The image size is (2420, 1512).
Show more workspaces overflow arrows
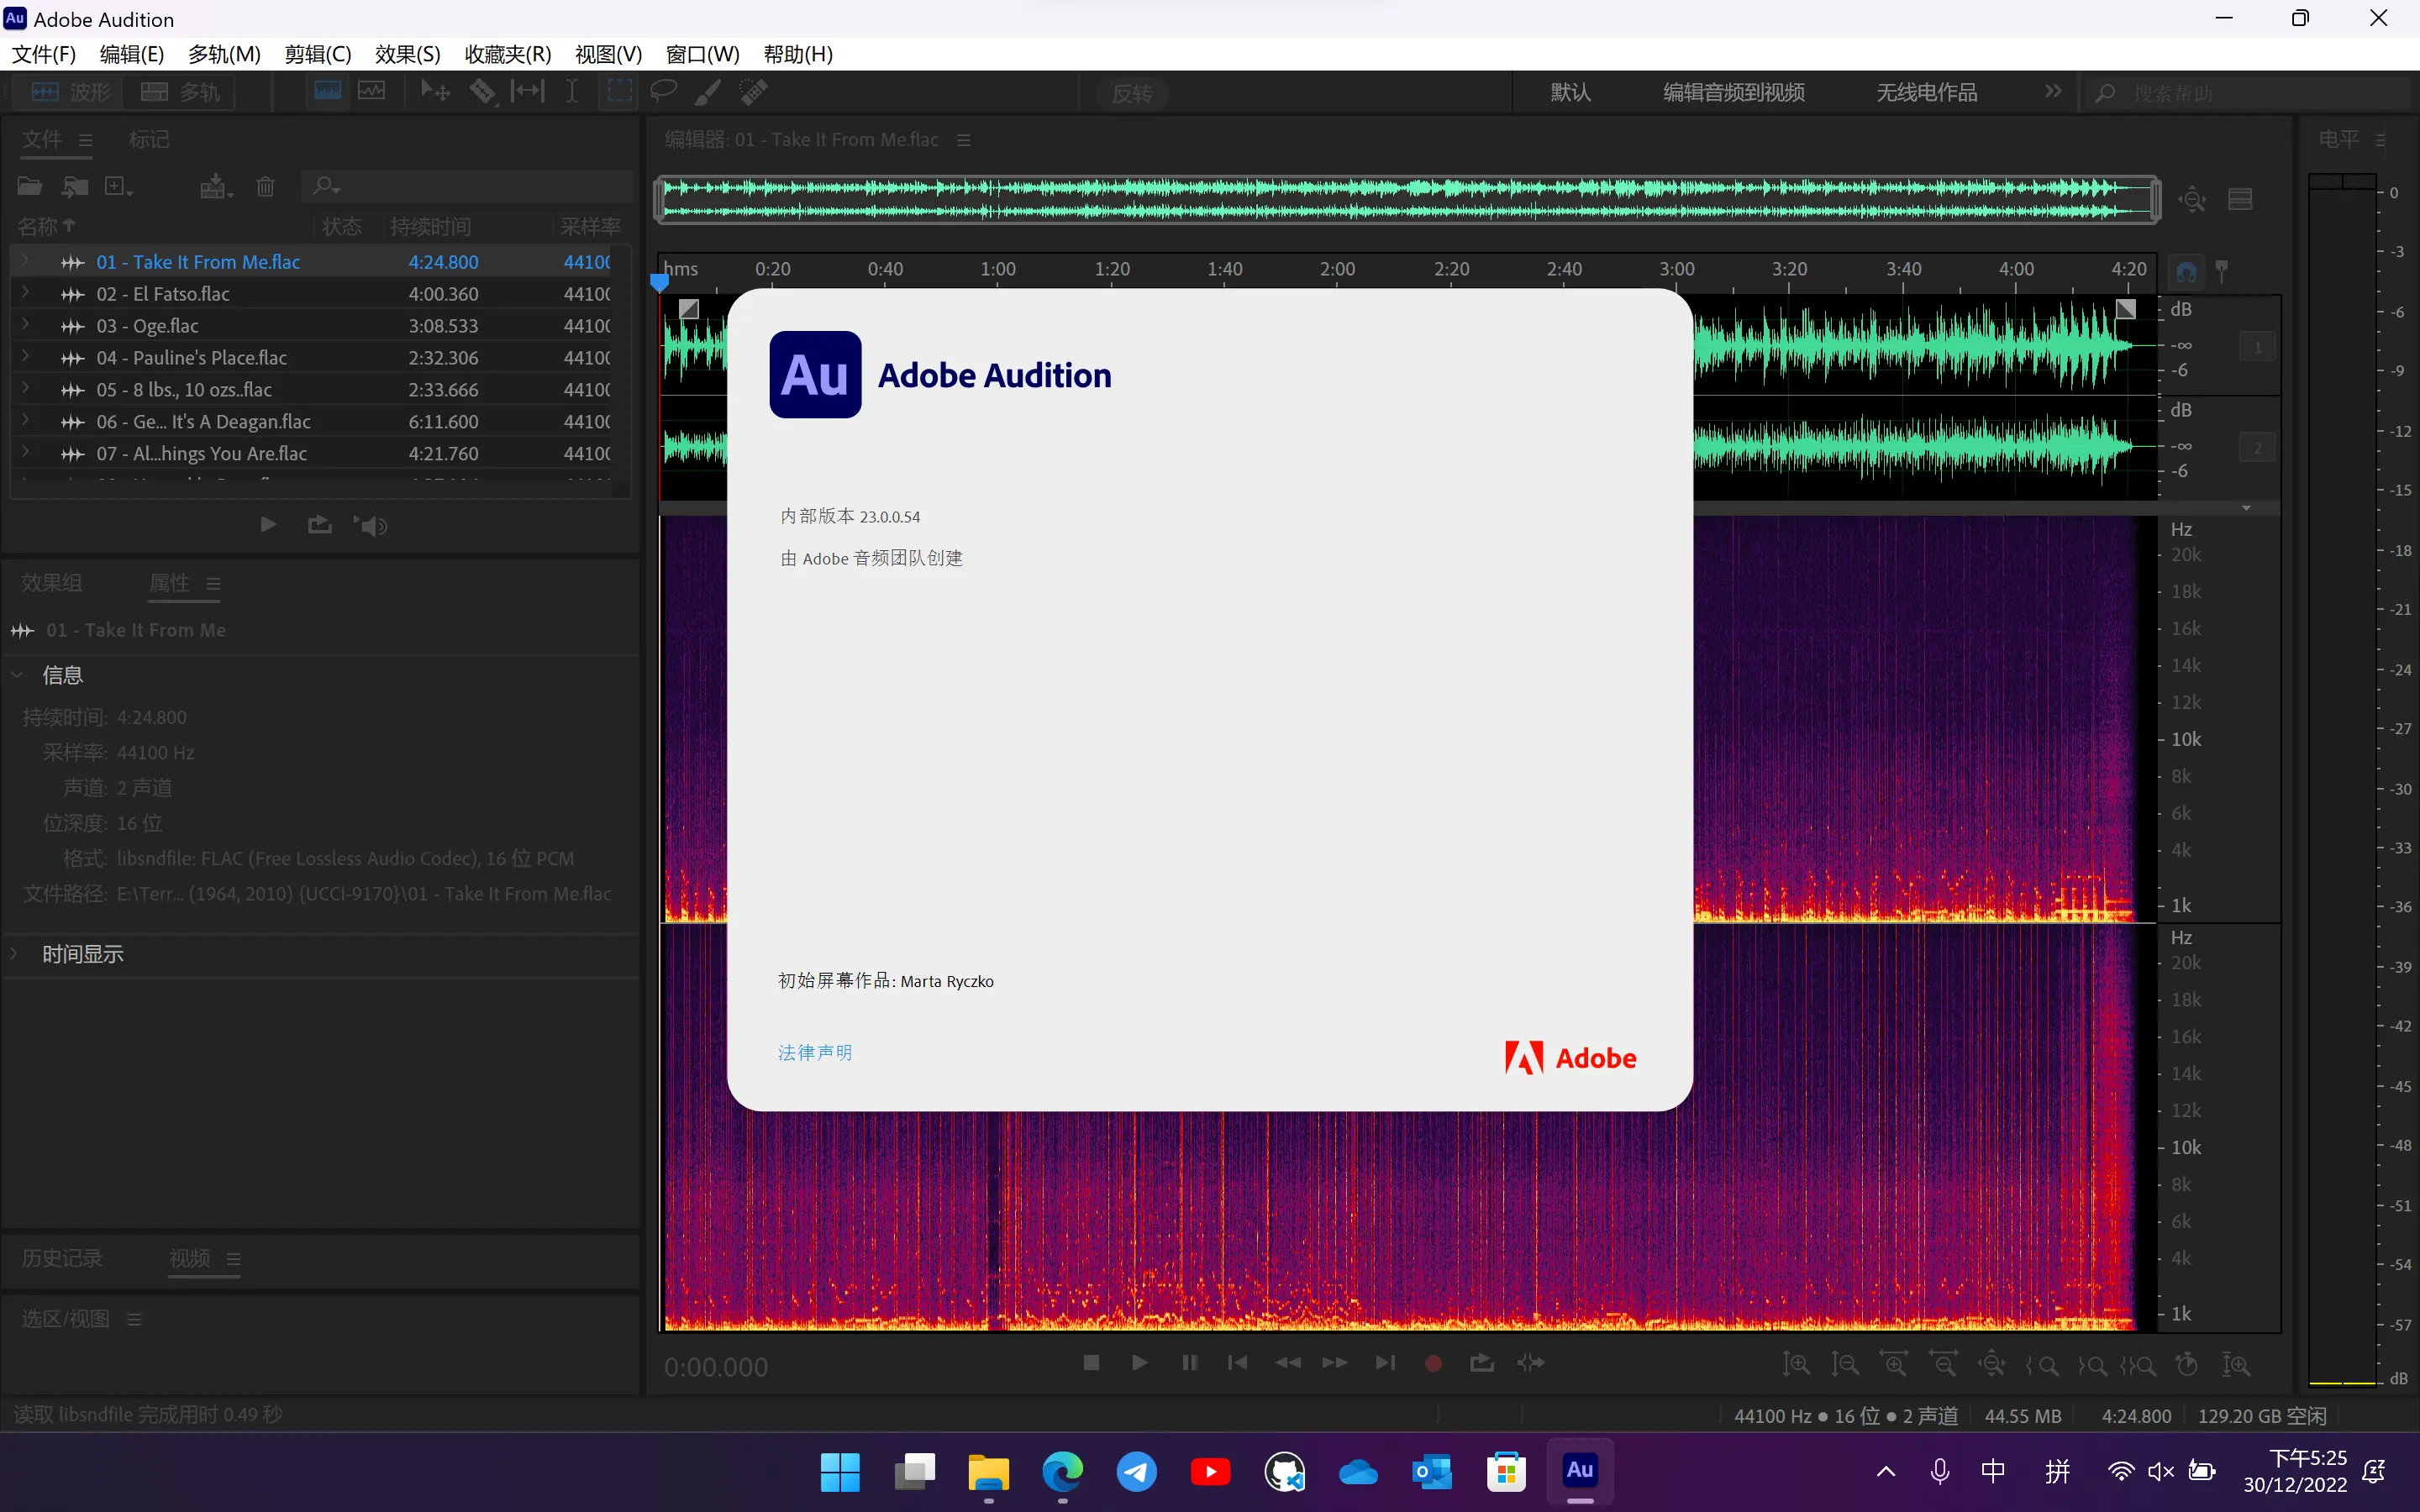2053,91
